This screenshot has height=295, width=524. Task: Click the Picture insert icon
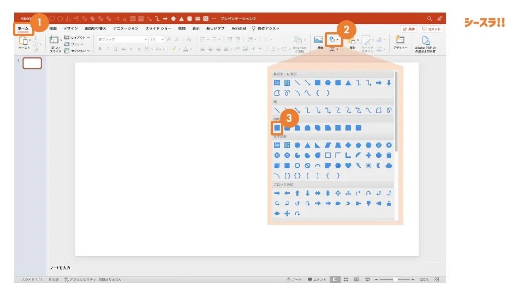coord(319,40)
